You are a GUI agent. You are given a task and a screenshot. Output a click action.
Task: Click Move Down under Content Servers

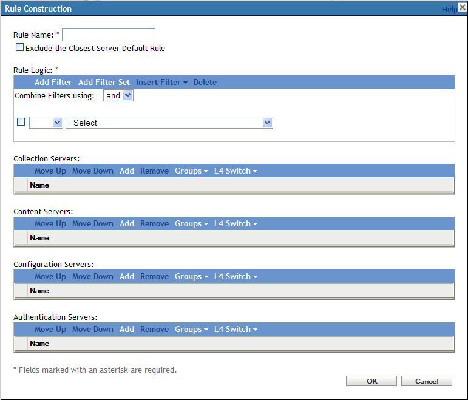[93, 223]
